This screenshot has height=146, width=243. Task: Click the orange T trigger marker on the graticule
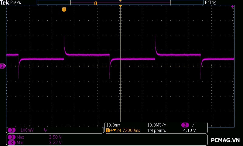click(64, 10)
